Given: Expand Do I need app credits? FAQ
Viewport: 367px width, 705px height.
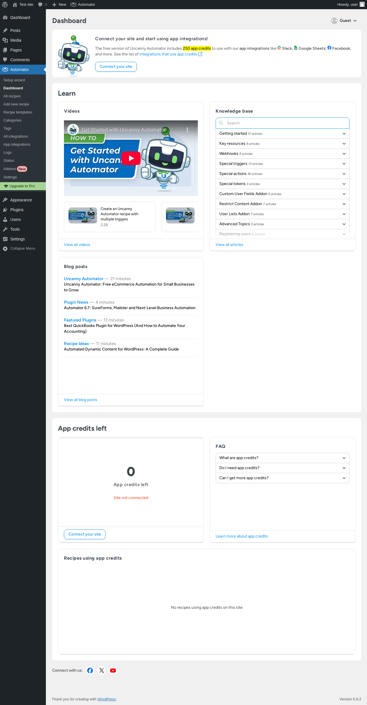Looking at the screenshot, I should pyautogui.click(x=282, y=468).
